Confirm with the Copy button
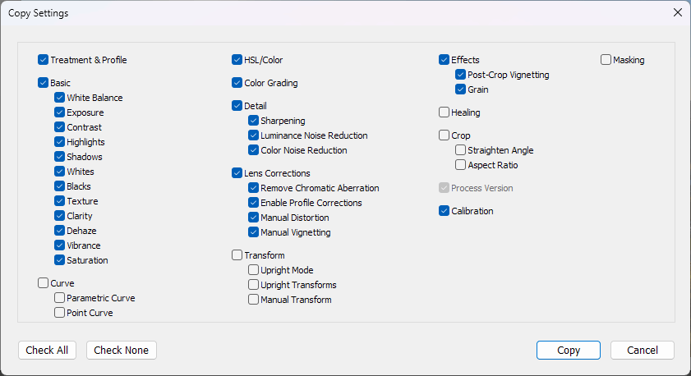 click(569, 350)
